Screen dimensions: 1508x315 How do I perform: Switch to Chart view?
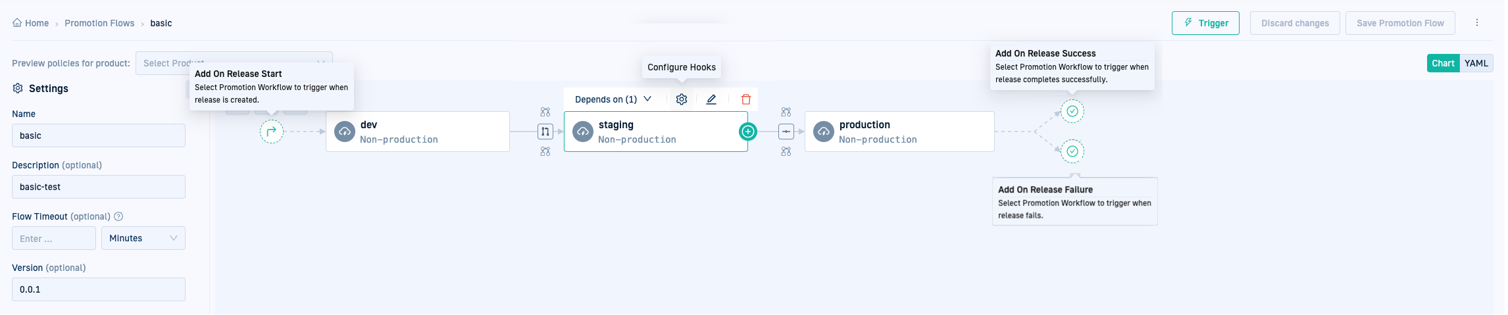1443,63
